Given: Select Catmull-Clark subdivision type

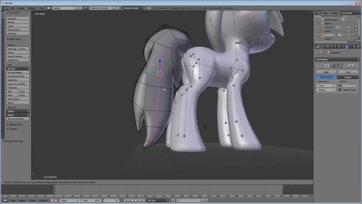Looking at the screenshot, I should 326,77.
